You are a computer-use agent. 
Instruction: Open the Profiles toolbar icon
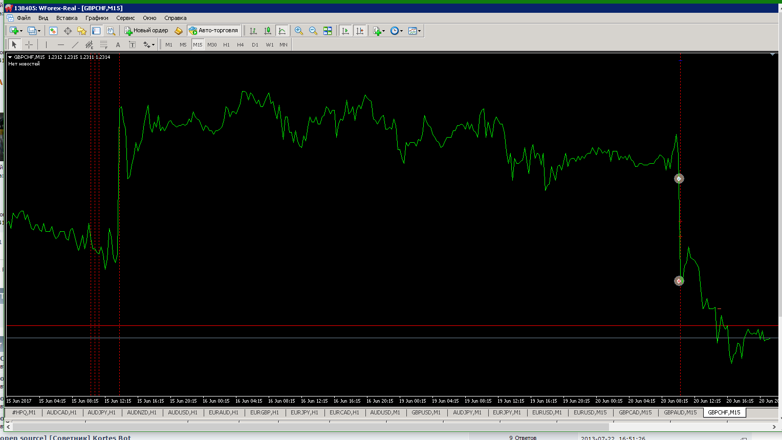32,31
